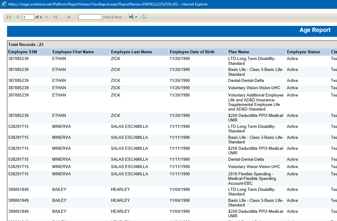Select the Employee First Name column header
This screenshot has height=221, width=337.
[x=73, y=52]
